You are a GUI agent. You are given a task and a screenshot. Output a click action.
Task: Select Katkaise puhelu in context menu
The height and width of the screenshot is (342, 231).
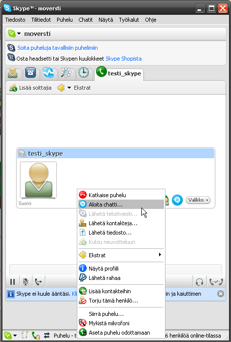121,195
